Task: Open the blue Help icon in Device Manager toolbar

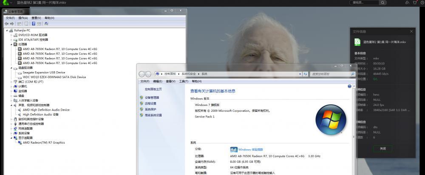Action: pos(34,24)
